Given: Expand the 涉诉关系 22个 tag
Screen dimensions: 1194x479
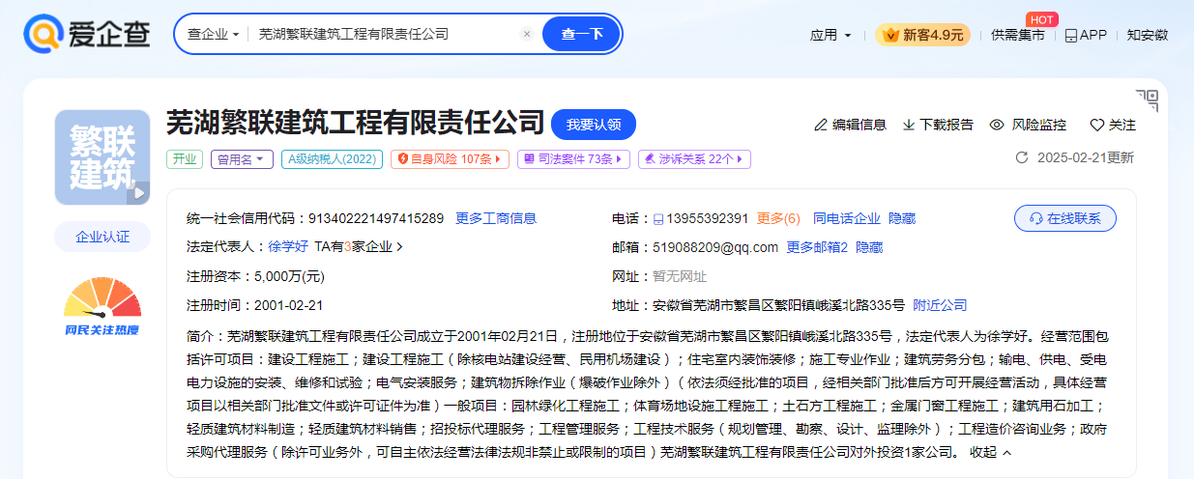Looking at the screenshot, I should pos(694,159).
